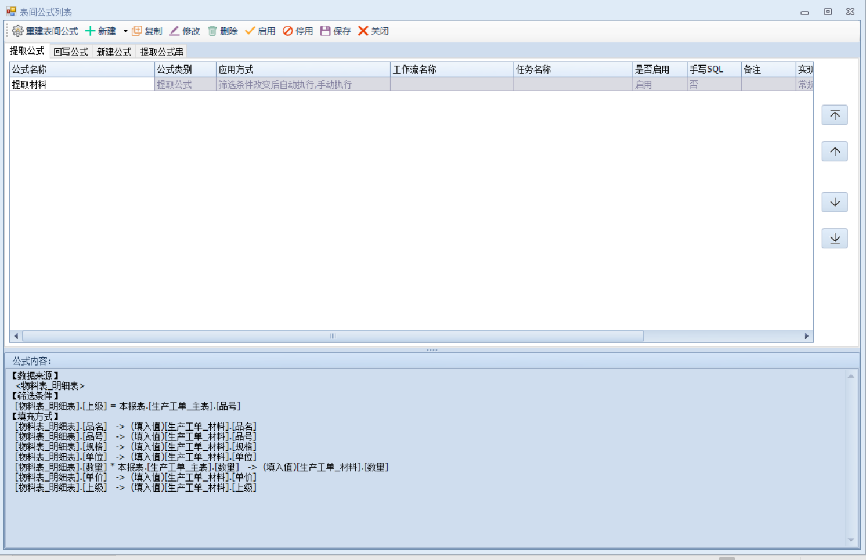The height and width of the screenshot is (560, 866).
Task: Click the 删除 trash icon
Action: pyautogui.click(x=212, y=31)
